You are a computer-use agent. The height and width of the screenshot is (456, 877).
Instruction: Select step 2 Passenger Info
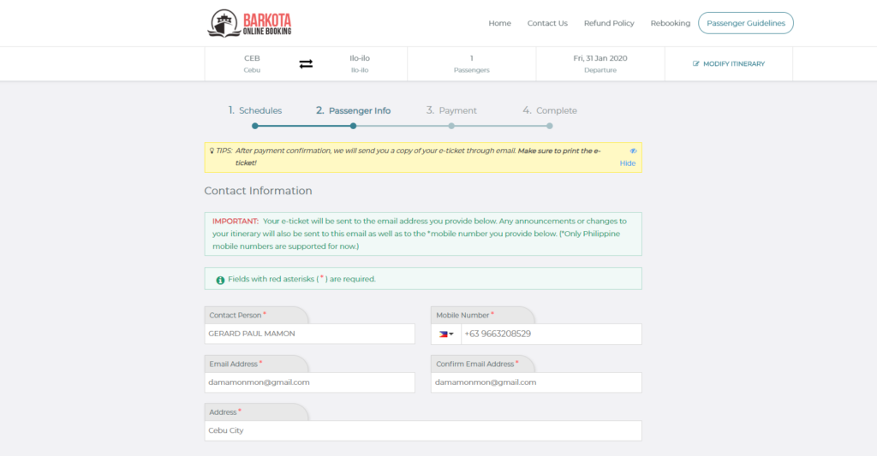(x=353, y=110)
